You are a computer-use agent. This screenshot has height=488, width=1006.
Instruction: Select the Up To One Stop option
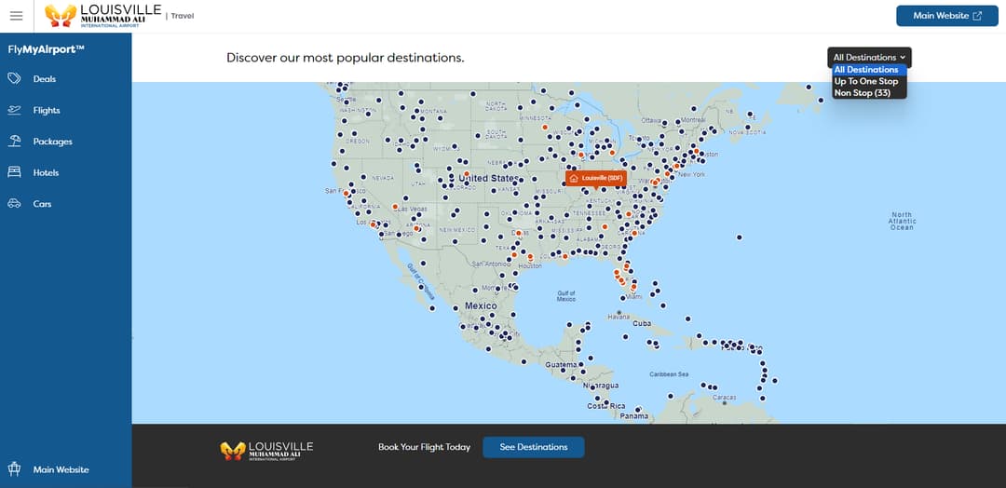click(869, 81)
